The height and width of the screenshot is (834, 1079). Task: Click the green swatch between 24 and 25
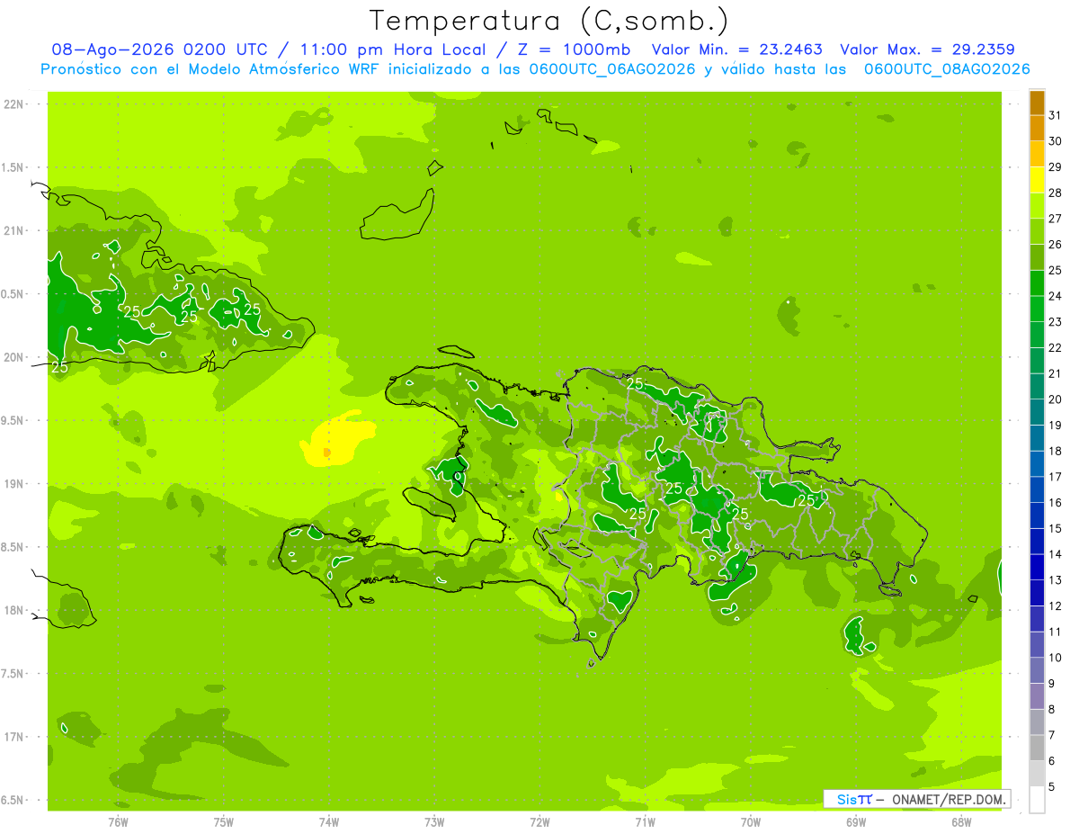tap(1037, 283)
